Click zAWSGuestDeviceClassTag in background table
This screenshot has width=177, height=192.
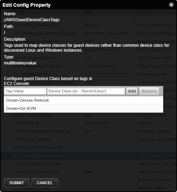(x=38, y=147)
